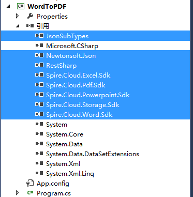Click the C# project icon beside WordToPDF
The image size is (193, 197).
pyautogui.click(x=21, y=6)
